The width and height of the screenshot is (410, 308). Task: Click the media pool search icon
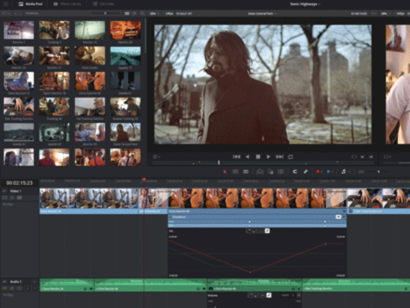(x=142, y=13)
